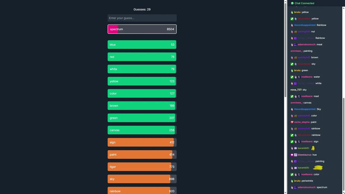Click the page scrollbar down arrow

pyautogui.click(x=286, y=192)
